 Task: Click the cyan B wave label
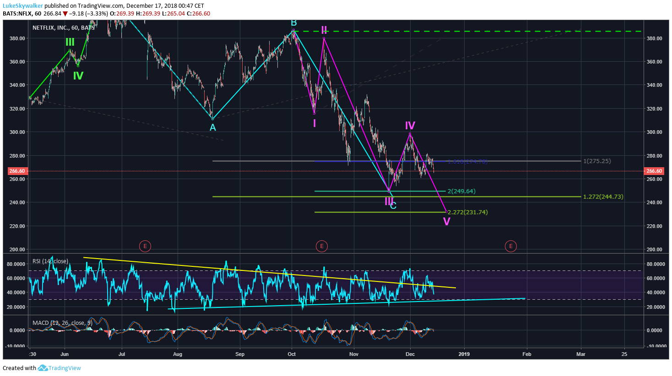(x=294, y=23)
